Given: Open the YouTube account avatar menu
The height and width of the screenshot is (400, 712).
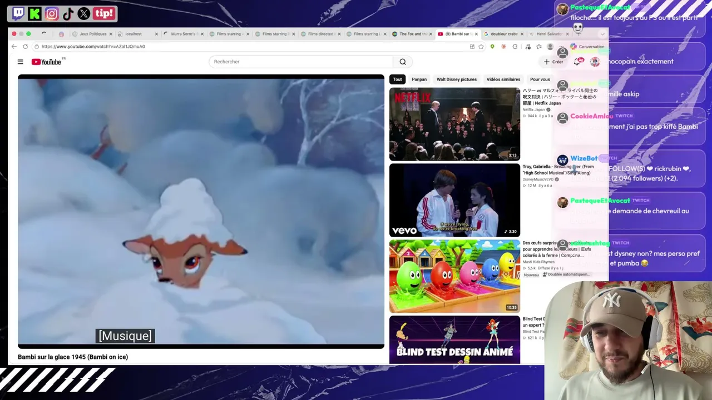Looking at the screenshot, I should pos(595,62).
